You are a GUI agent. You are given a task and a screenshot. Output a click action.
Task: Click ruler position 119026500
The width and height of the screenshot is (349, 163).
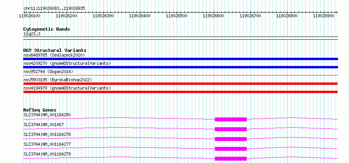[x=177, y=16]
